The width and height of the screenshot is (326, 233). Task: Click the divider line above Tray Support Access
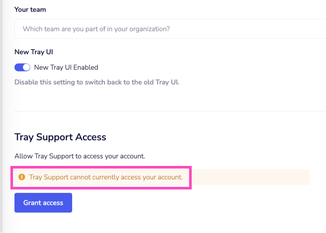point(170,111)
